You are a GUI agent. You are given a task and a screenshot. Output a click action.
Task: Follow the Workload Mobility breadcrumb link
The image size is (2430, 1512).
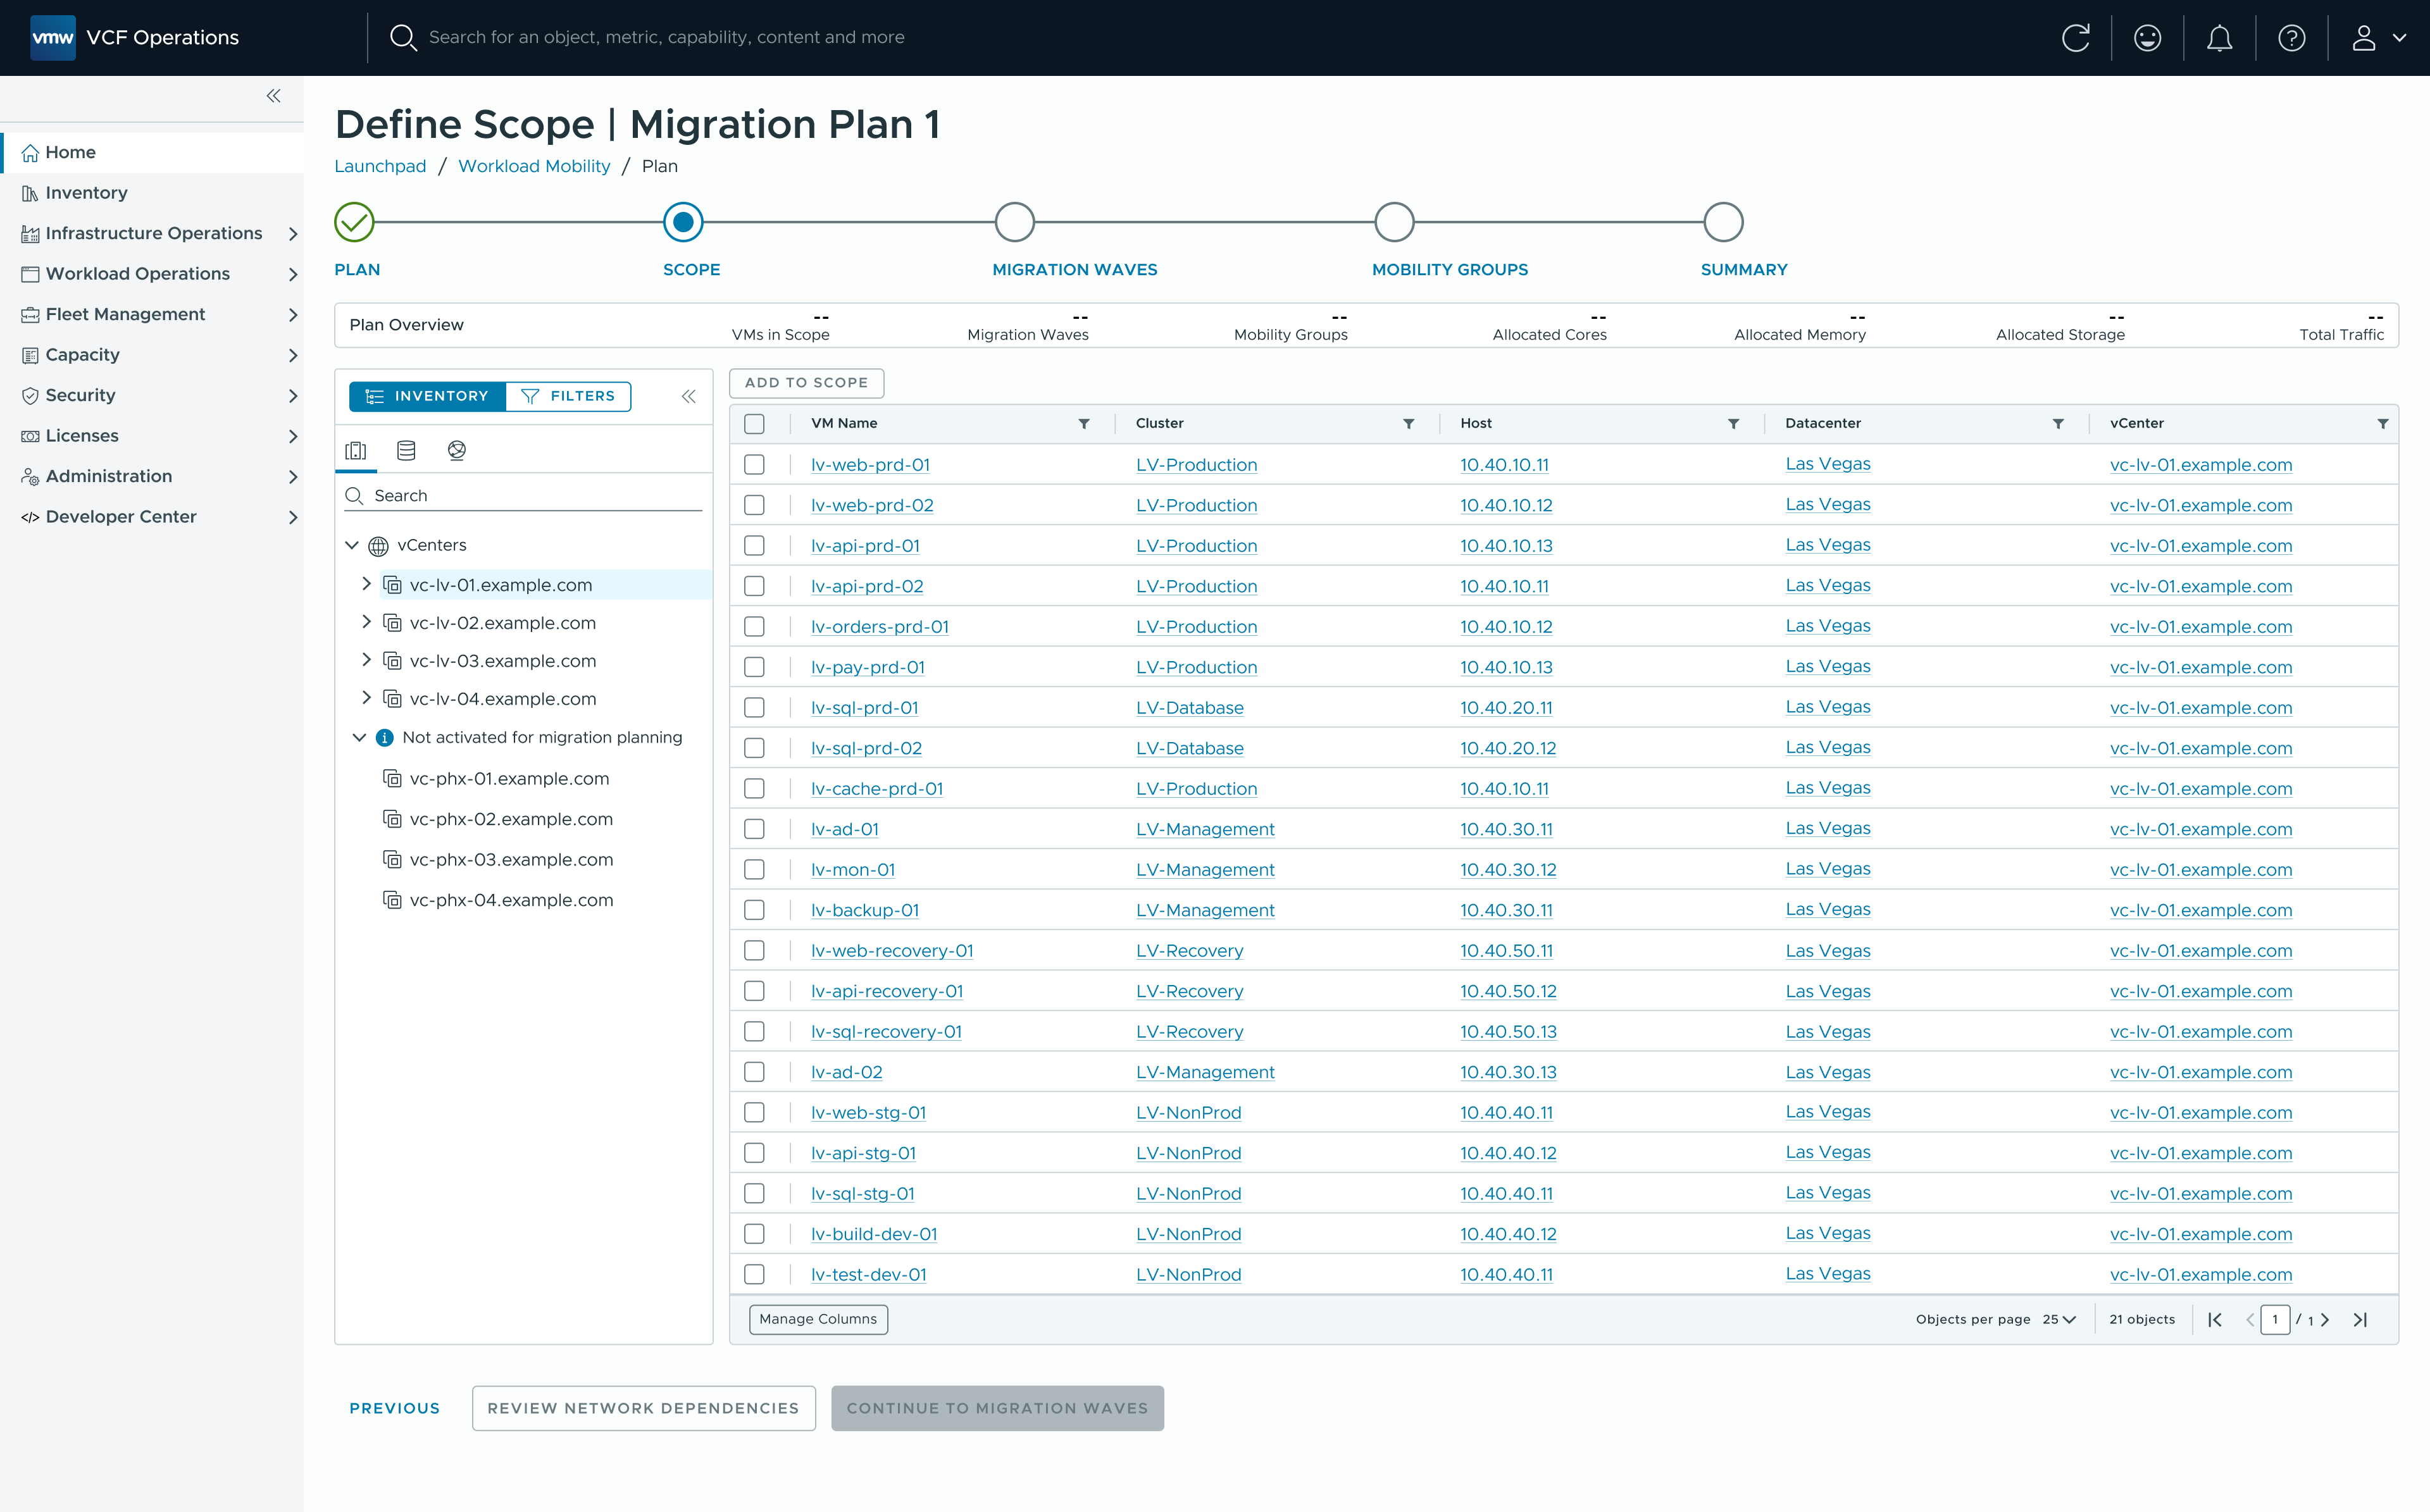534,166
